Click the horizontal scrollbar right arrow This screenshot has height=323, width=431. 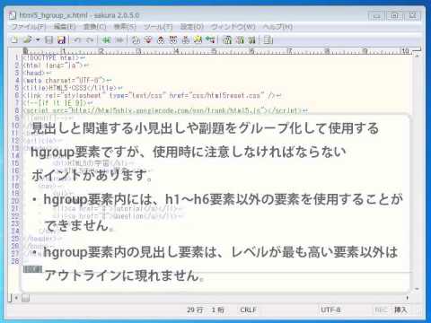(408, 298)
